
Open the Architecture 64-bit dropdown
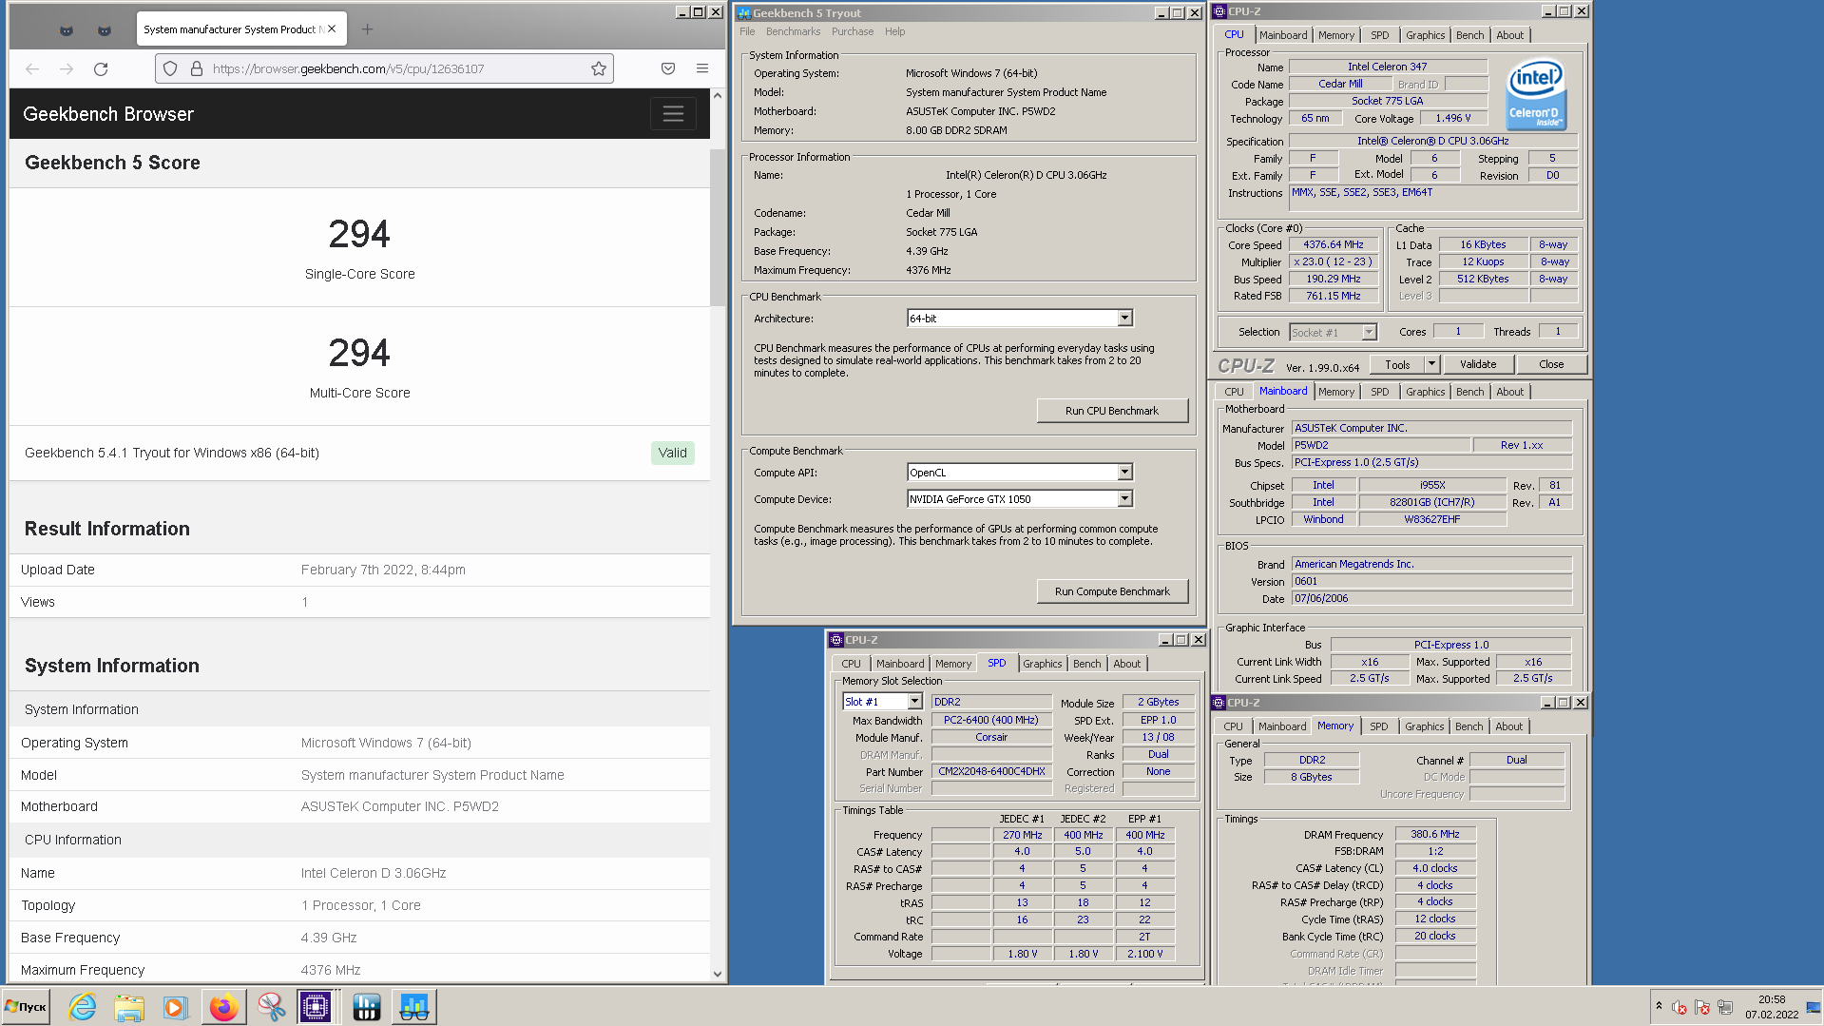[x=1124, y=319]
